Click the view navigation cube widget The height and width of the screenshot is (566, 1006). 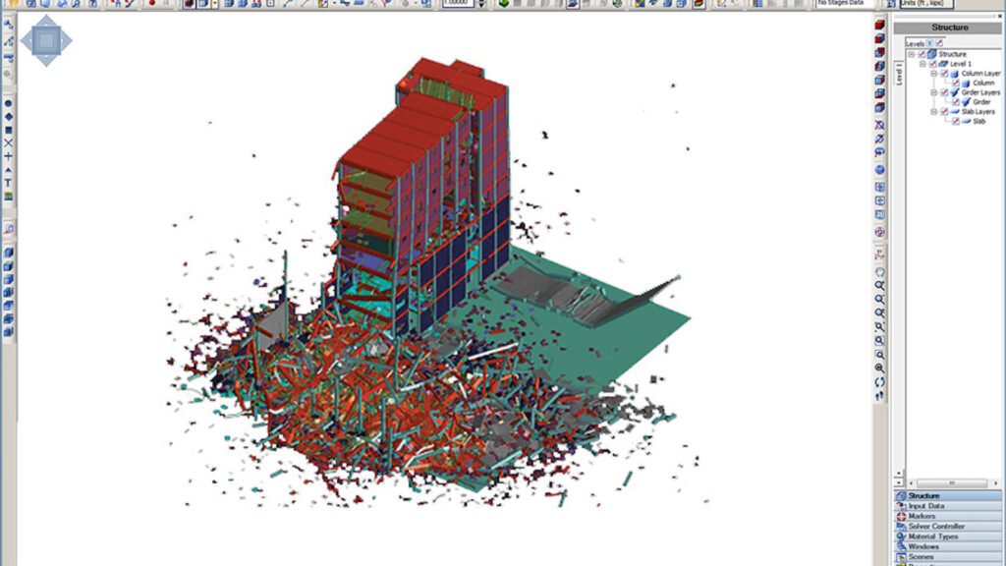[x=46, y=41]
